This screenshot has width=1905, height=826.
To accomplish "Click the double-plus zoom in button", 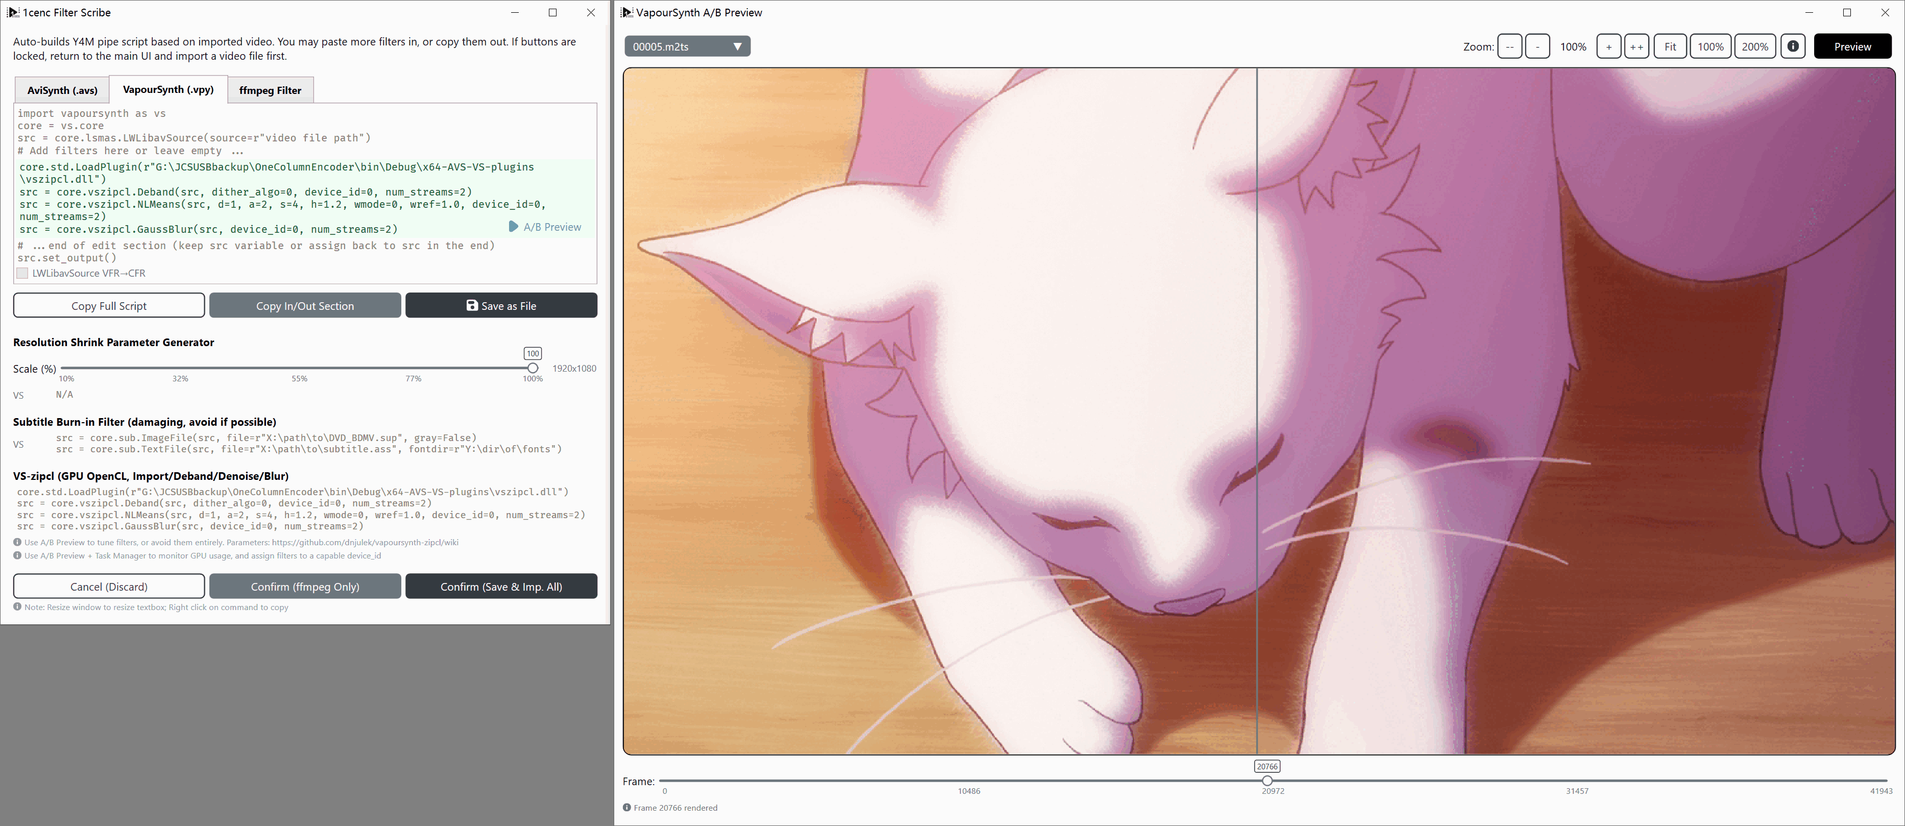I will (1636, 46).
